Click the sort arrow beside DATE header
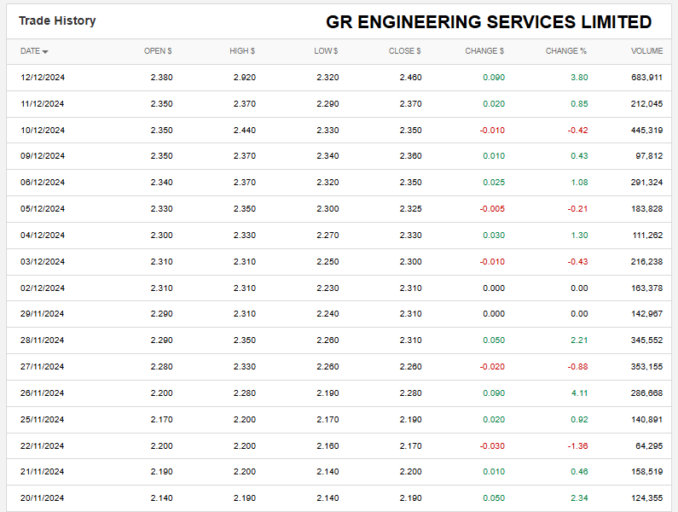678x512 pixels. click(x=45, y=52)
